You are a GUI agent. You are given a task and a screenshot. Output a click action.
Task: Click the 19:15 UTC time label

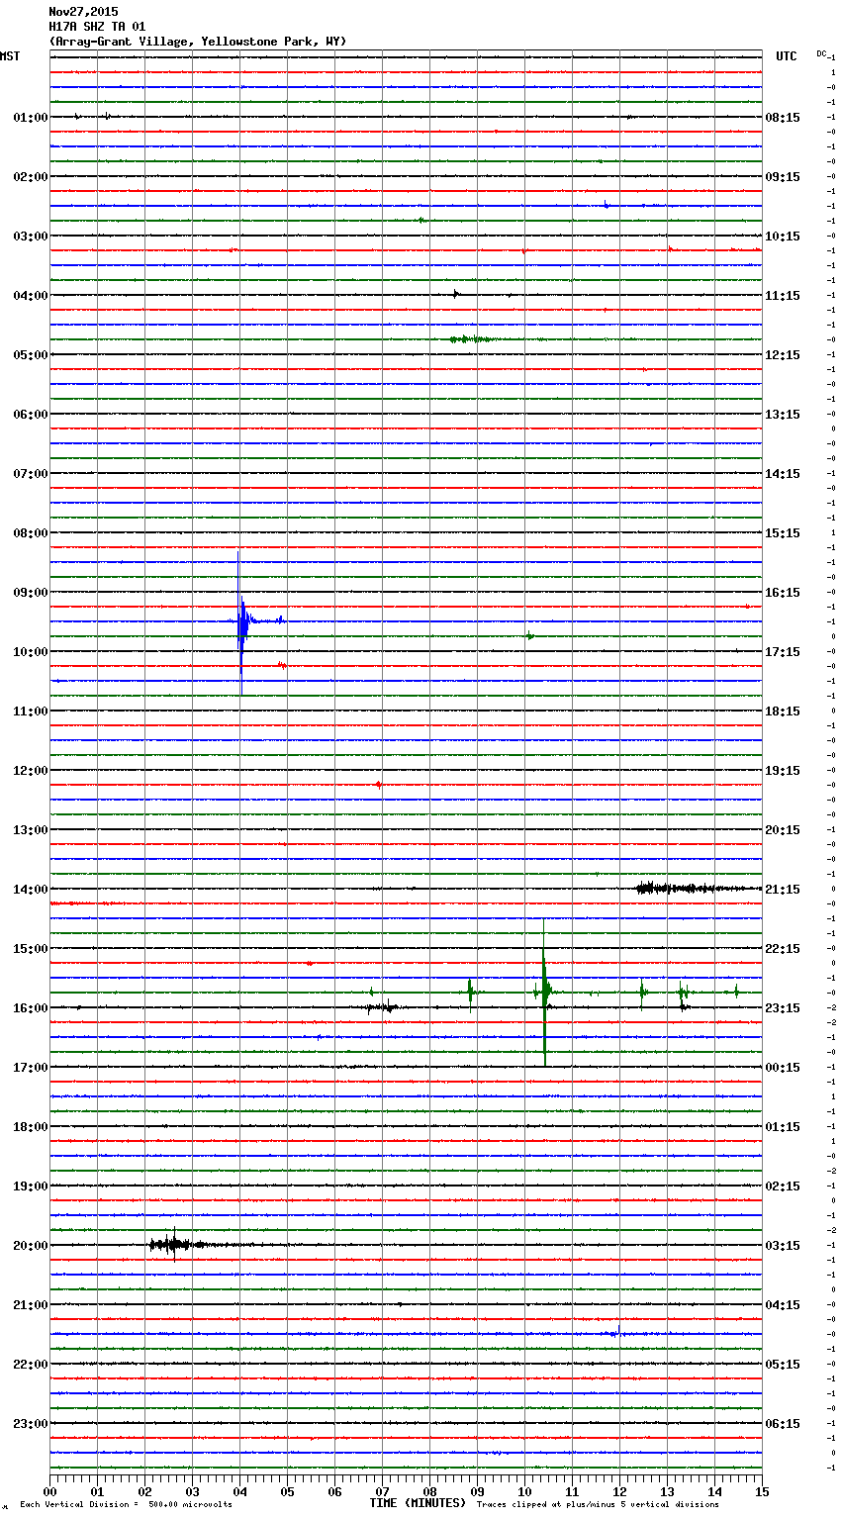click(x=783, y=771)
